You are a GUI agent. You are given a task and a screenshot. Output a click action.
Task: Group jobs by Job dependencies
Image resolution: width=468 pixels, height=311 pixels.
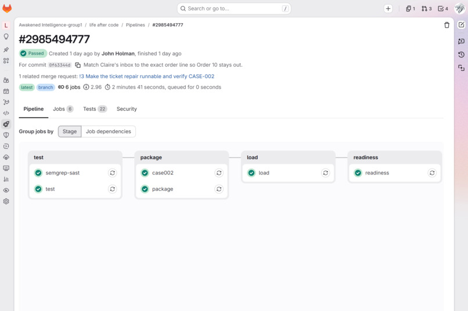(x=109, y=131)
